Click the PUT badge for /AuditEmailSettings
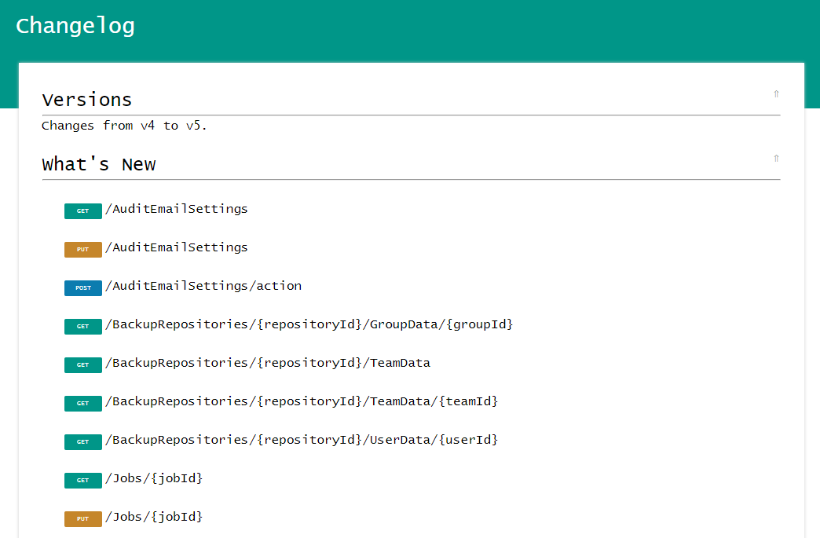Viewport: 820px width, 538px height. pyautogui.click(x=83, y=250)
